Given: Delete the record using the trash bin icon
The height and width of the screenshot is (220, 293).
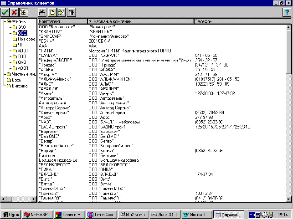Looking at the screenshot, I should [x=71, y=12].
